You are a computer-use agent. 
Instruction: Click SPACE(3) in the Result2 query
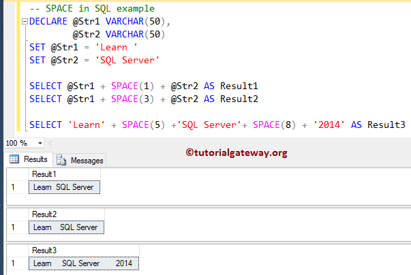[133, 99]
